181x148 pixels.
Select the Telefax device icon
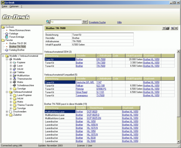tap(14, 72)
